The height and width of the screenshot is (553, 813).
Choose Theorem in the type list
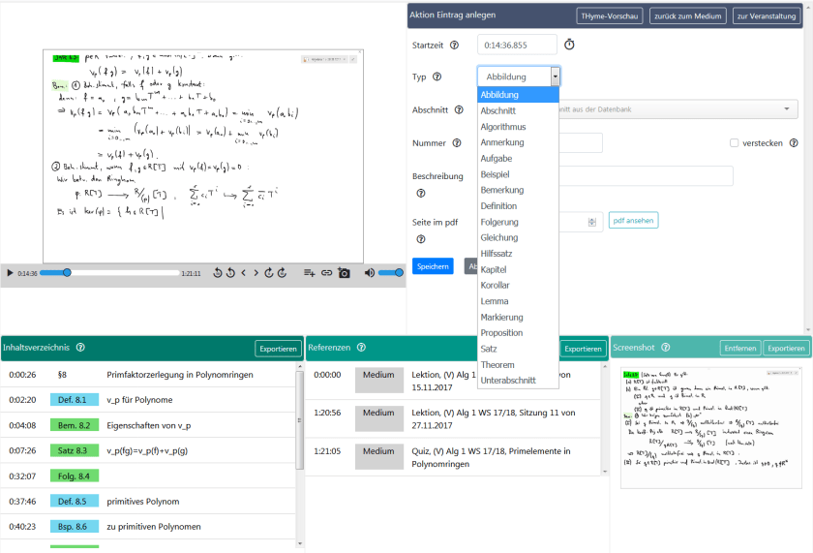[x=497, y=365]
